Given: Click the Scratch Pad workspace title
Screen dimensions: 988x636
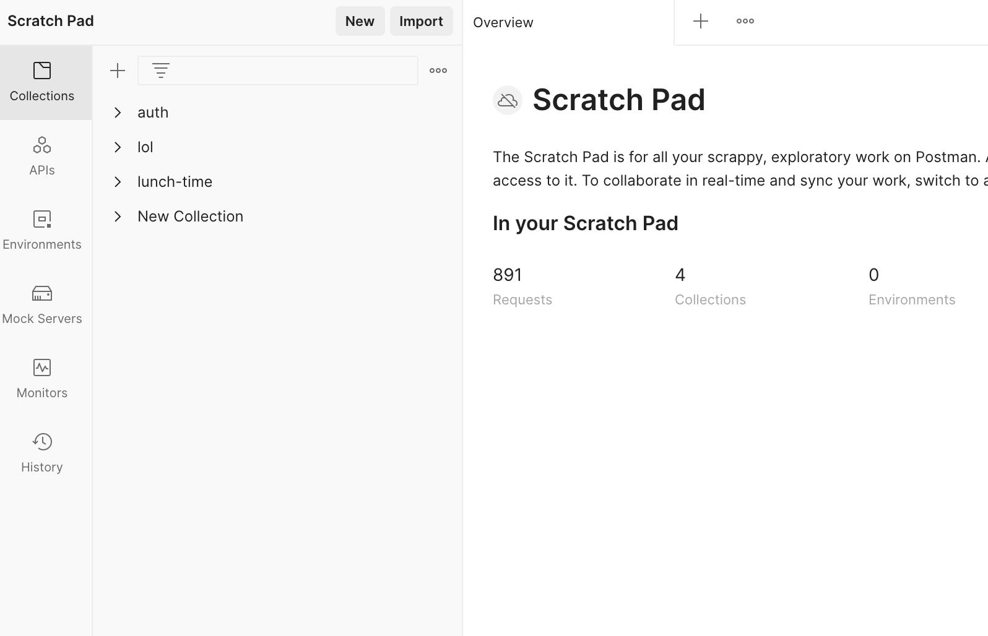Looking at the screenshot, I should pos(51,21).
